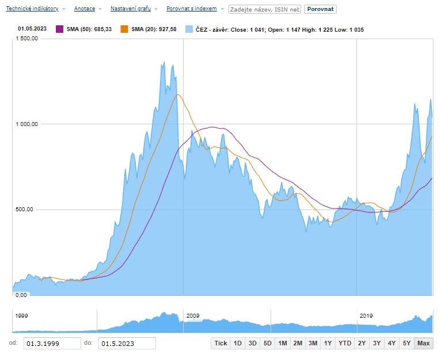This screenshot has width=441, height=354.
Task: Set chart range to 3M
Action: point(313,343)
